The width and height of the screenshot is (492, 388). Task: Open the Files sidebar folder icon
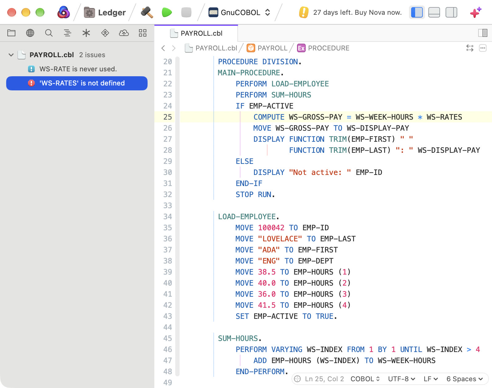point(11,33)
